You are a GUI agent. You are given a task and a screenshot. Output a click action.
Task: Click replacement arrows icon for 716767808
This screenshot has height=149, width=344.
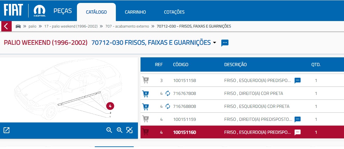[x=168, y=94]
